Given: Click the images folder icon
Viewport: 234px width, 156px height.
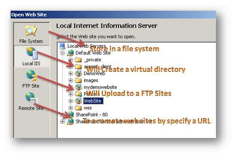Looking at the screenshot, I should pos(78,80).
